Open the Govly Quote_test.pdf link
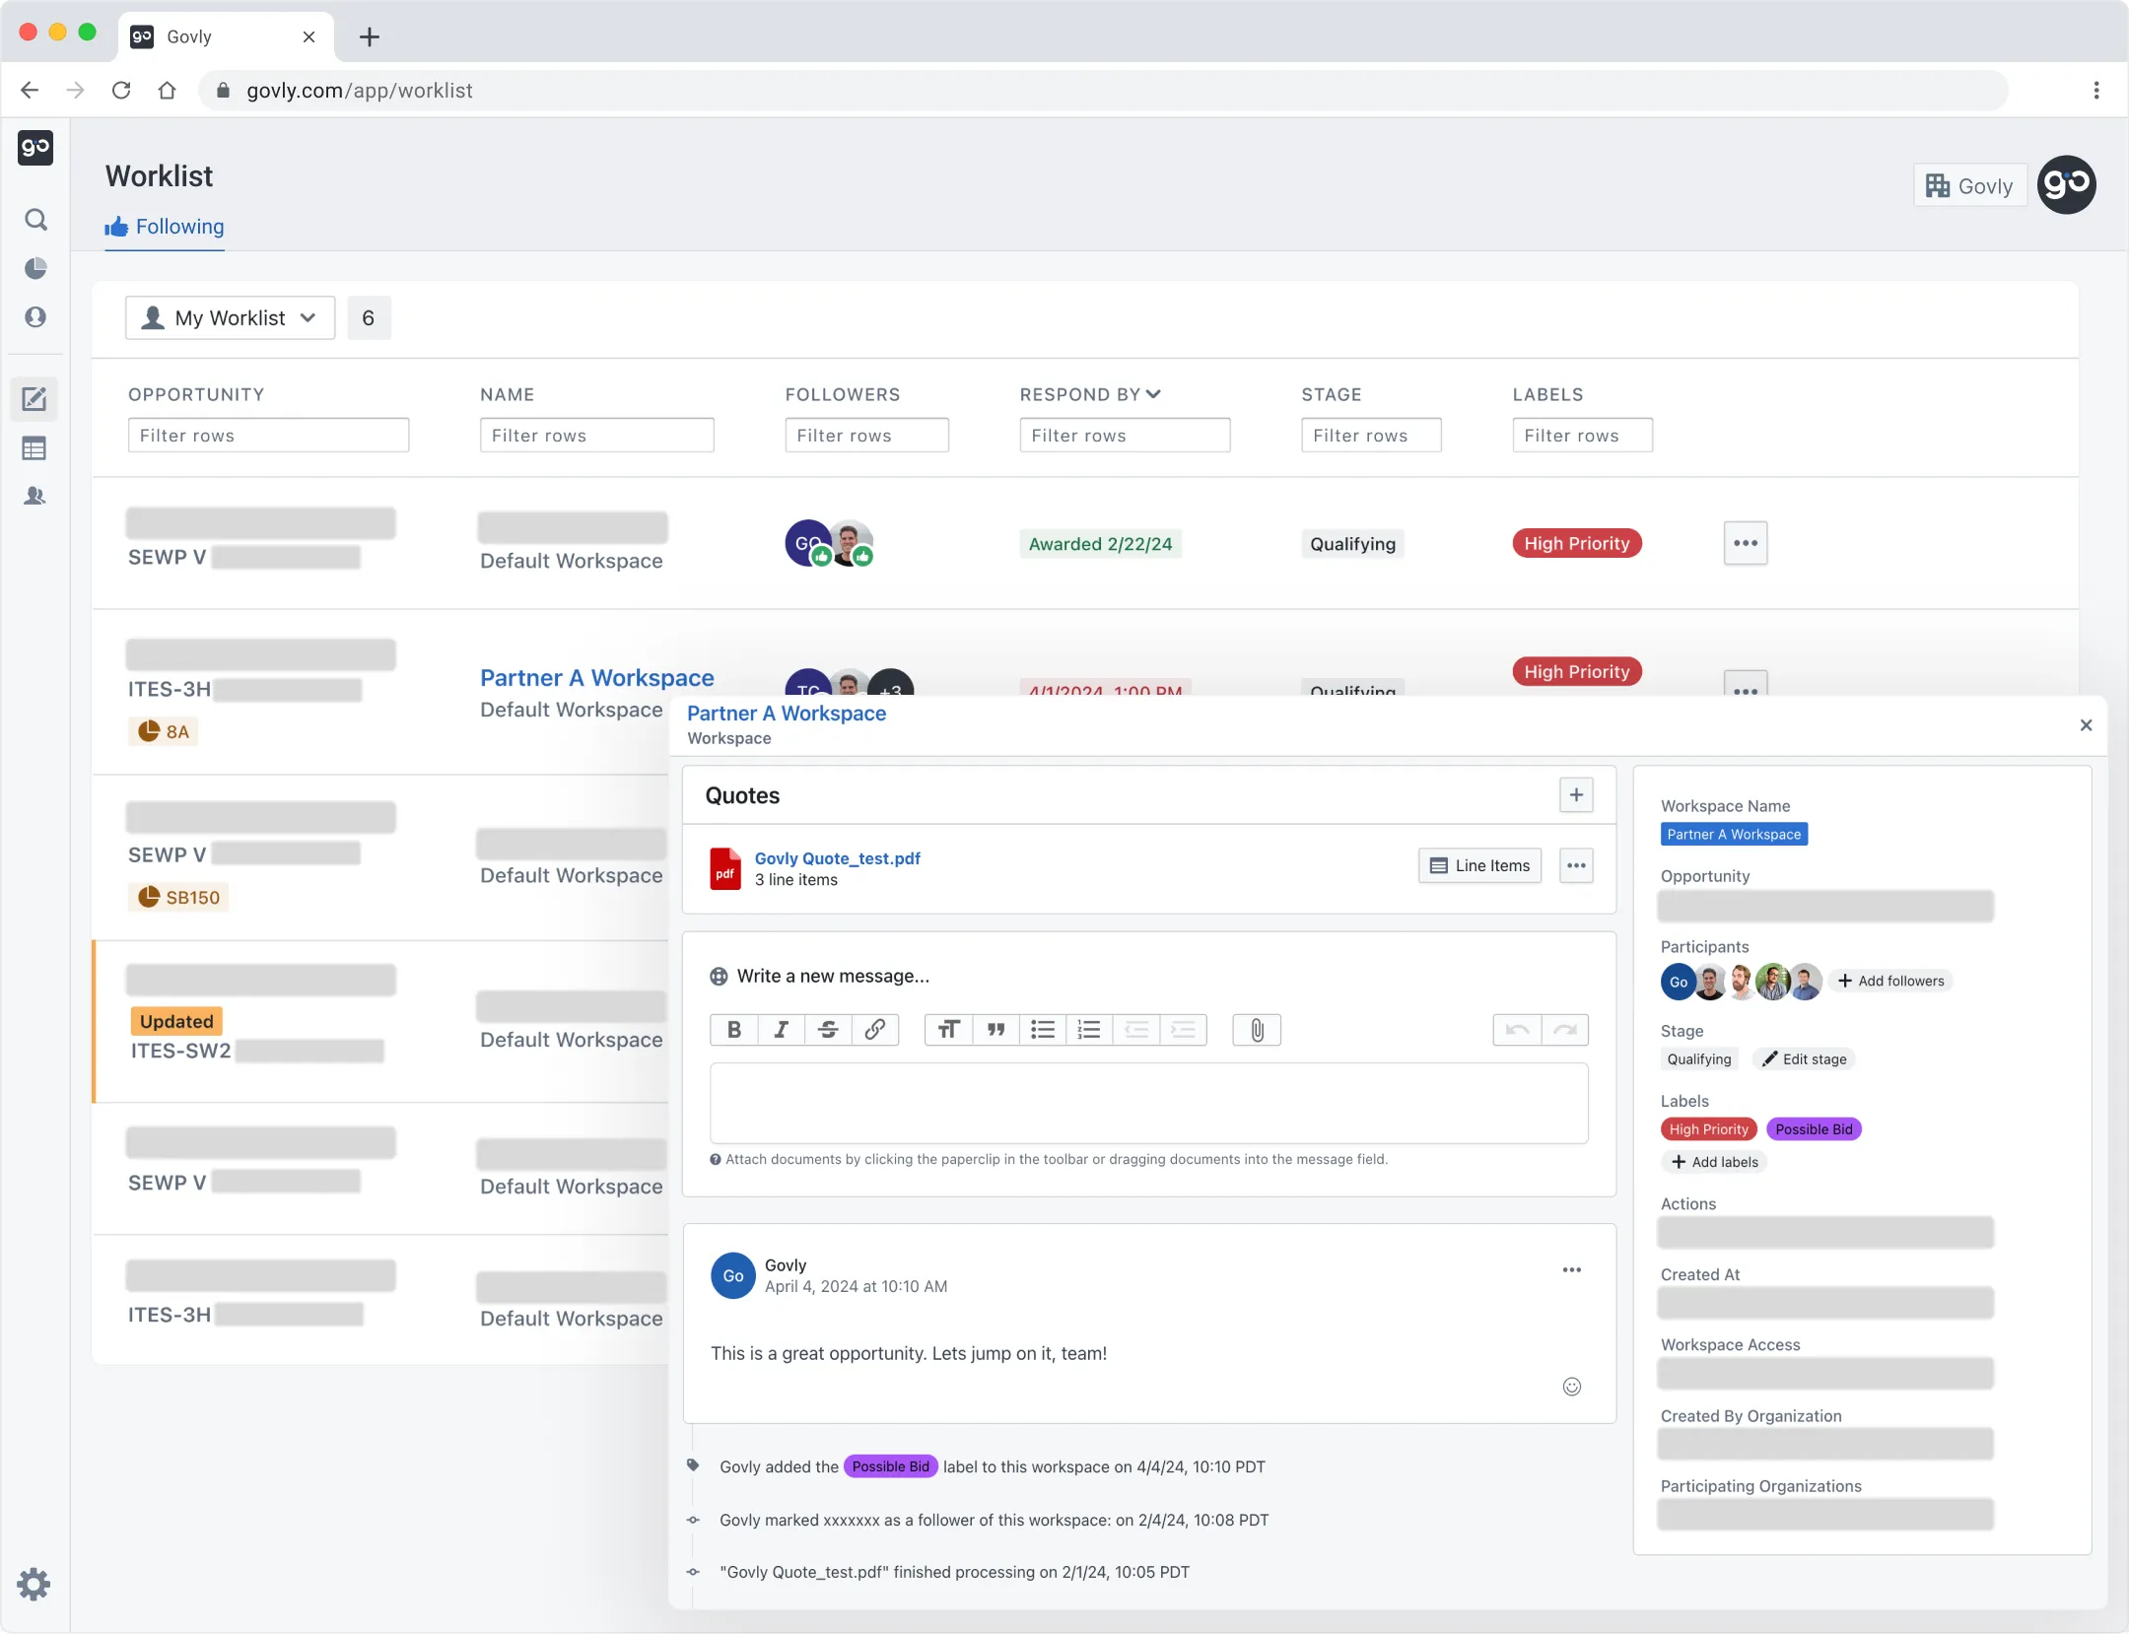2129x1634 pixels. pyautogui.click(x=837, y=858)
